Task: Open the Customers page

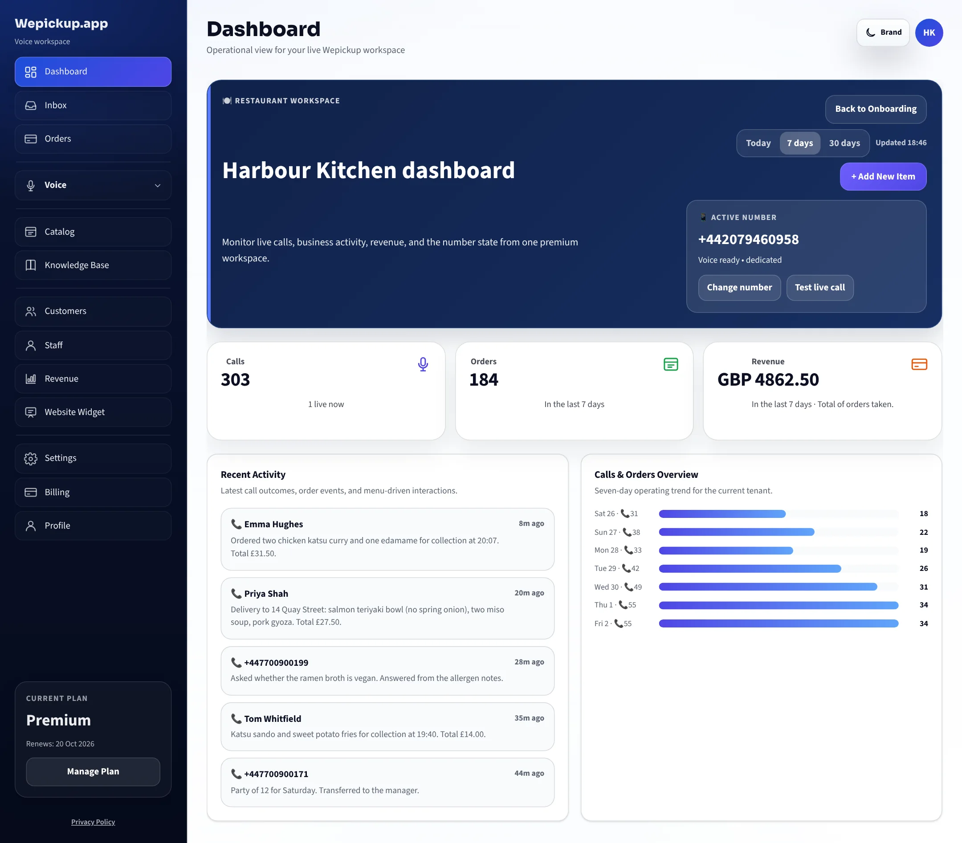Action: [93, 311]
